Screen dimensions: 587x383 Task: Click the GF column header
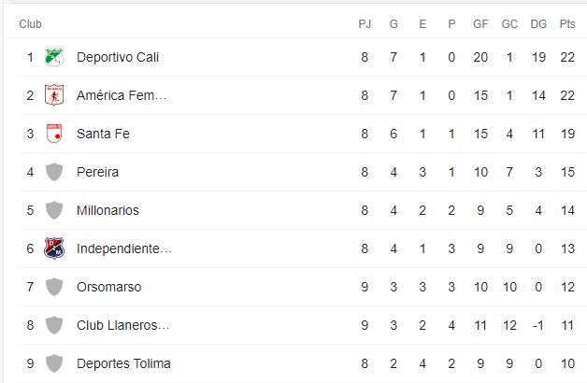click(x=480, y=24)
